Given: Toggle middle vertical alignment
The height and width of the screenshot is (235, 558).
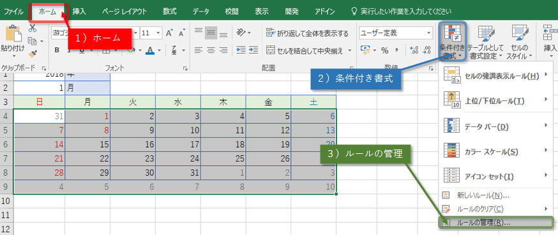Looking at the screenshot, I should tap(211, 33).
